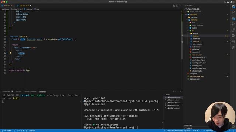The height and width of the screenshot is (132, 236).
Task: Open package-lock.json in the explorer
Action: pos(197,76)
